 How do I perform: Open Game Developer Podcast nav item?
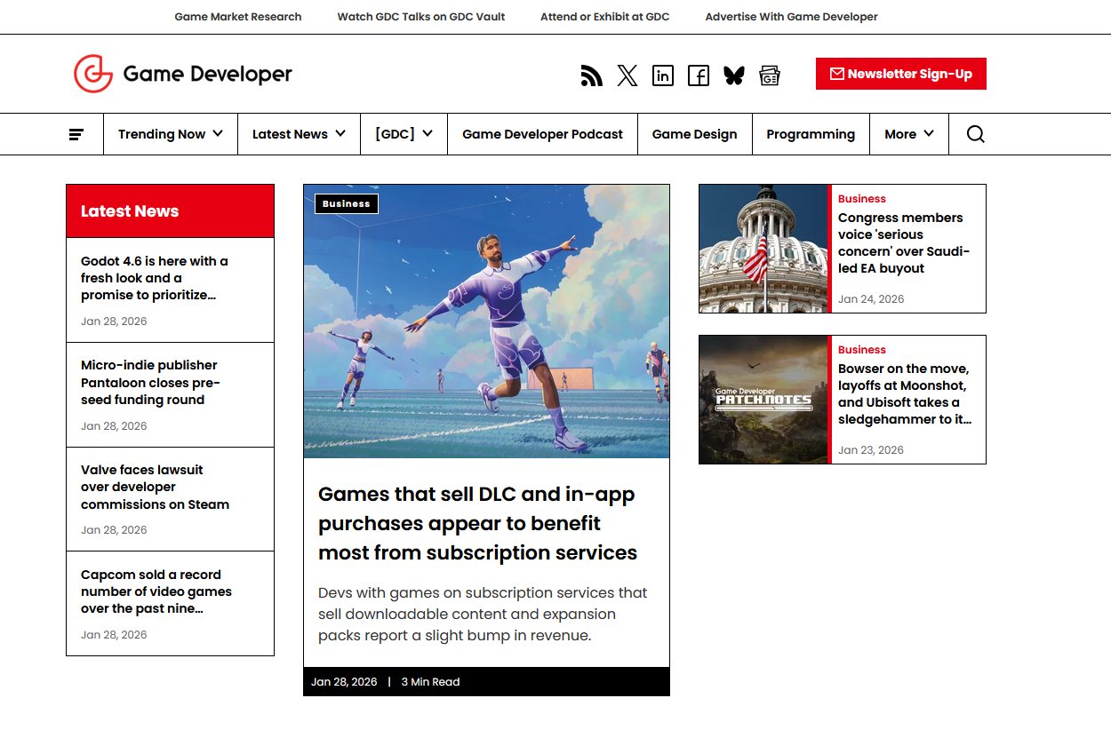[542, 134]
